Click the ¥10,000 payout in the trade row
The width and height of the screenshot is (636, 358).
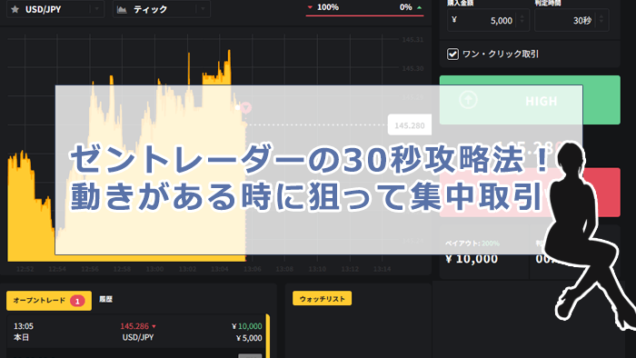tap(247, 326)
